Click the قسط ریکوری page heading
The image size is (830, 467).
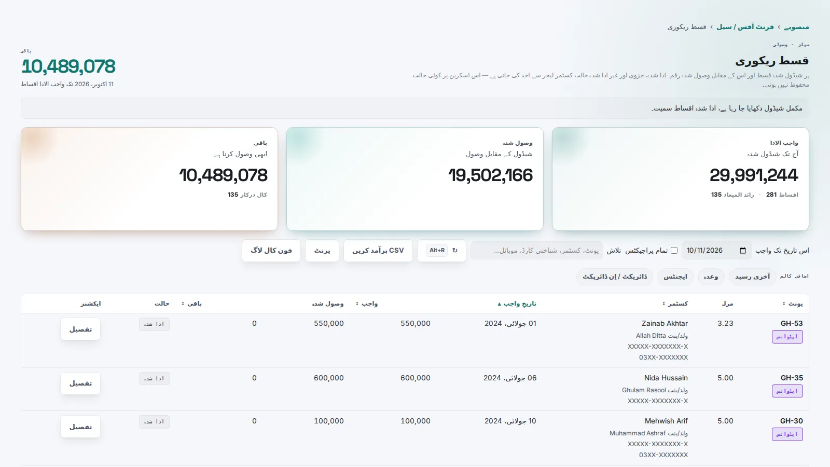[x=772, y=61]
